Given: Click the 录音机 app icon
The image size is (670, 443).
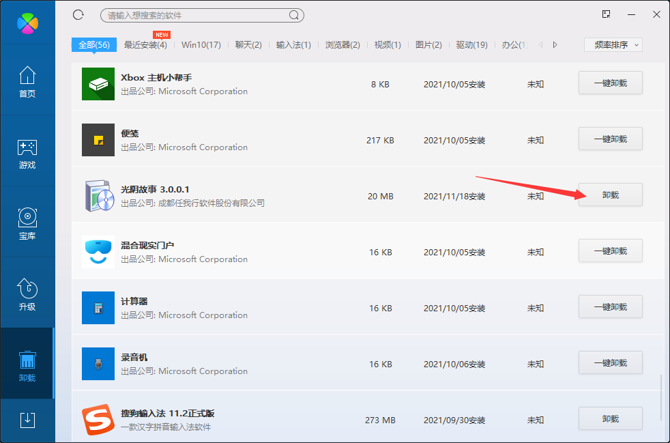Looking at the screenshot, I should click(x=98, y=364).
